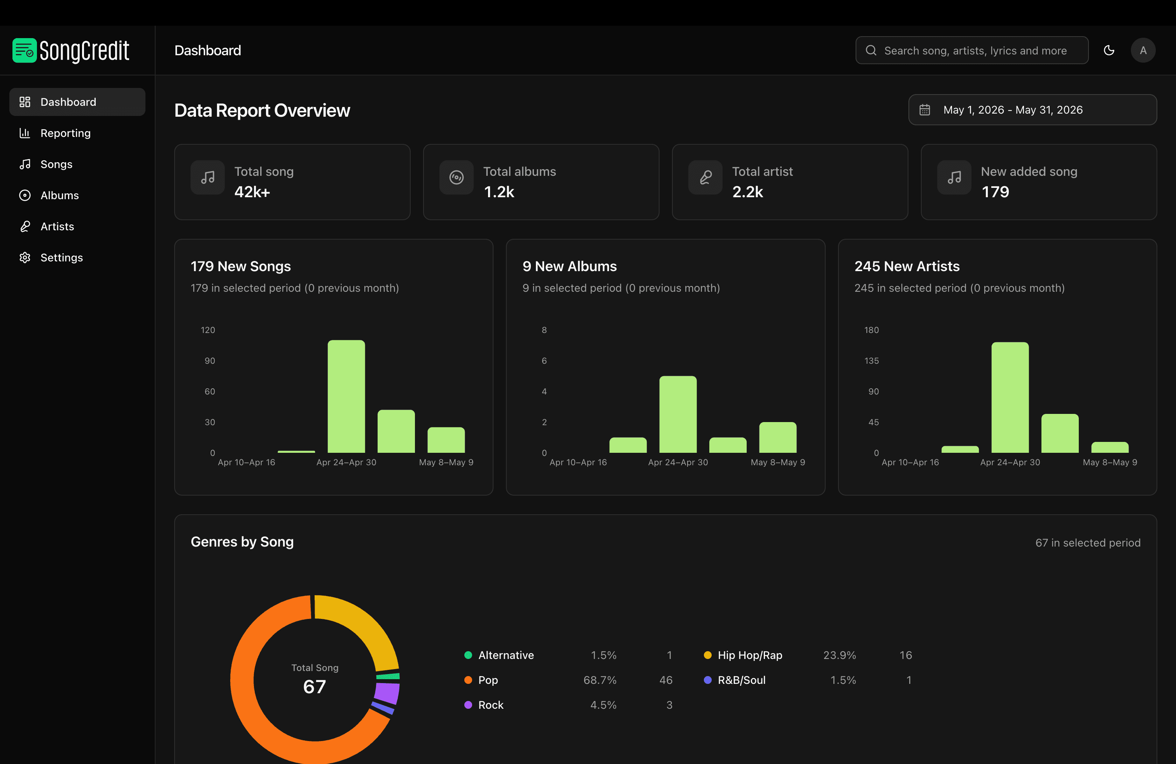Click the Songs music note icon
Image resolution: width=1176 pixels, height=764 pixels.
pyautogui.click(x=25, y=164)
